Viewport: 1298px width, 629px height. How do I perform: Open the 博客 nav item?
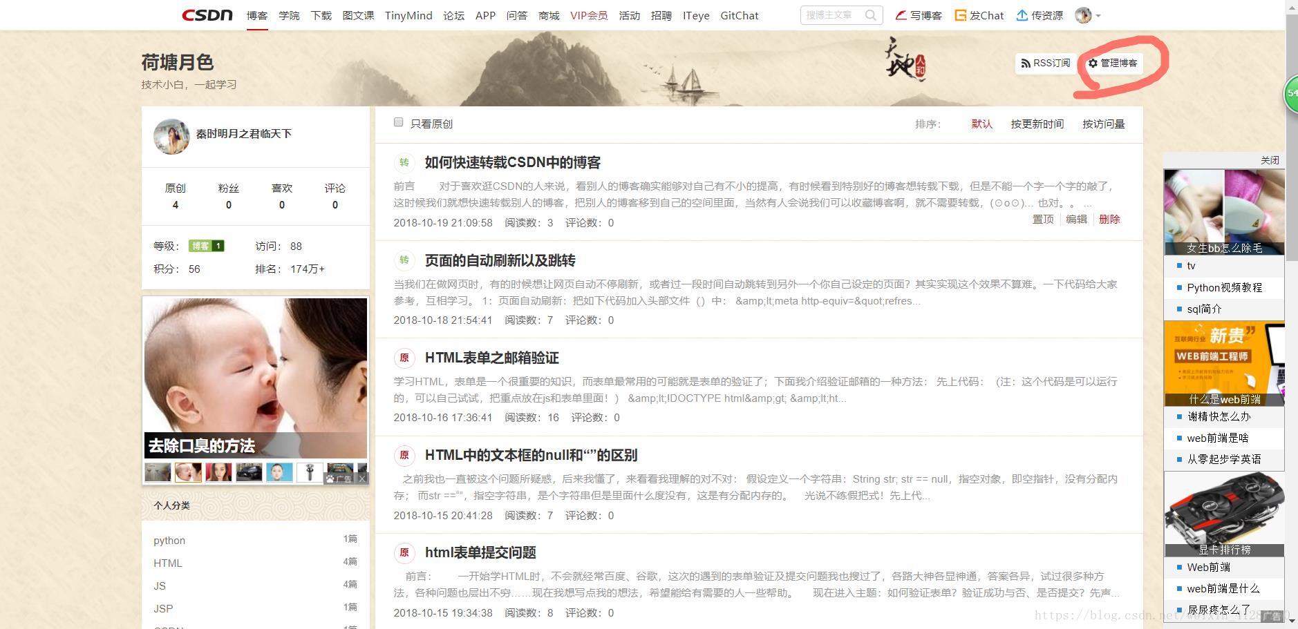(x=257, y=15)
